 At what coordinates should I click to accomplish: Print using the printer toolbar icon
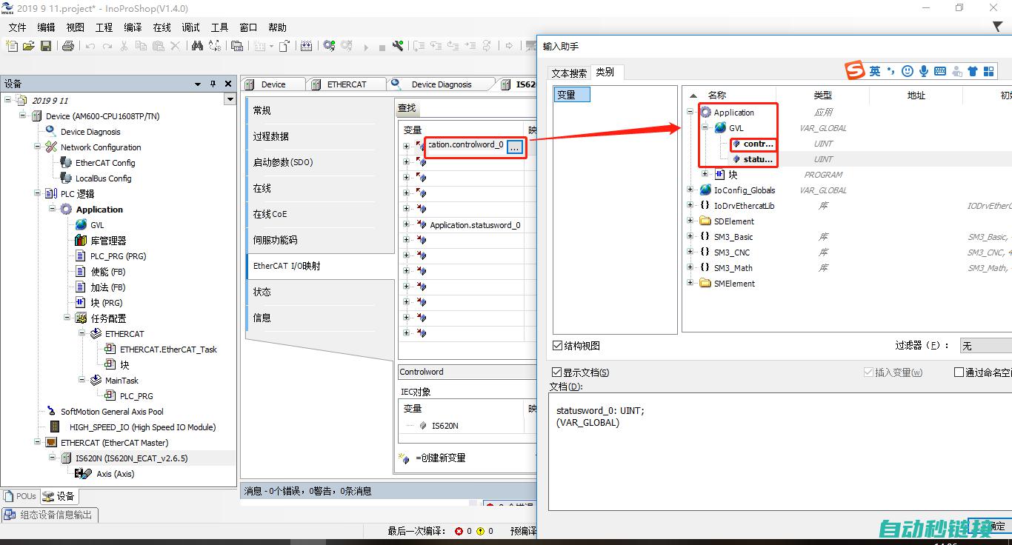[x=68, y=46]
